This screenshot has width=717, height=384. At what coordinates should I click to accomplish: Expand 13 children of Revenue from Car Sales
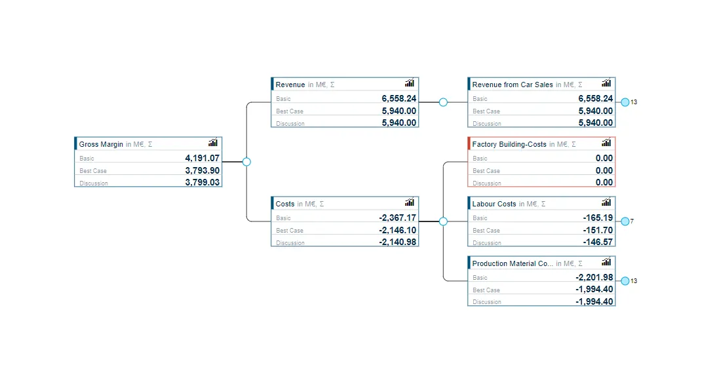(x=625, y=102)
